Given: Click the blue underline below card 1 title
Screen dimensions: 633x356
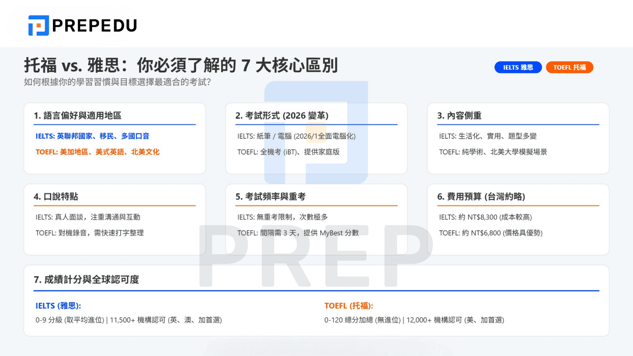Looking at the screenshot, I should tap(115, 125).
